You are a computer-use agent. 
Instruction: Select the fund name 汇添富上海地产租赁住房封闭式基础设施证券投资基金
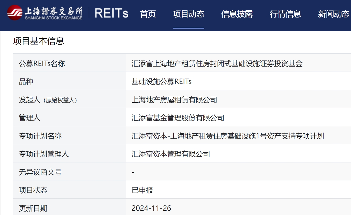click(x=217, y=63)
